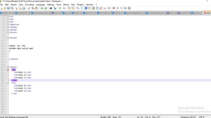Open the Macro menu
Viewport: 211px width, 118px height.
pyautogui.click(x=66, y=5)
